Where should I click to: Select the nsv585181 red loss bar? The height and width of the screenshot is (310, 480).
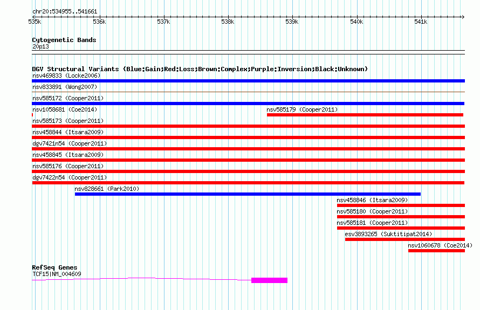click(x=401, y=228)
